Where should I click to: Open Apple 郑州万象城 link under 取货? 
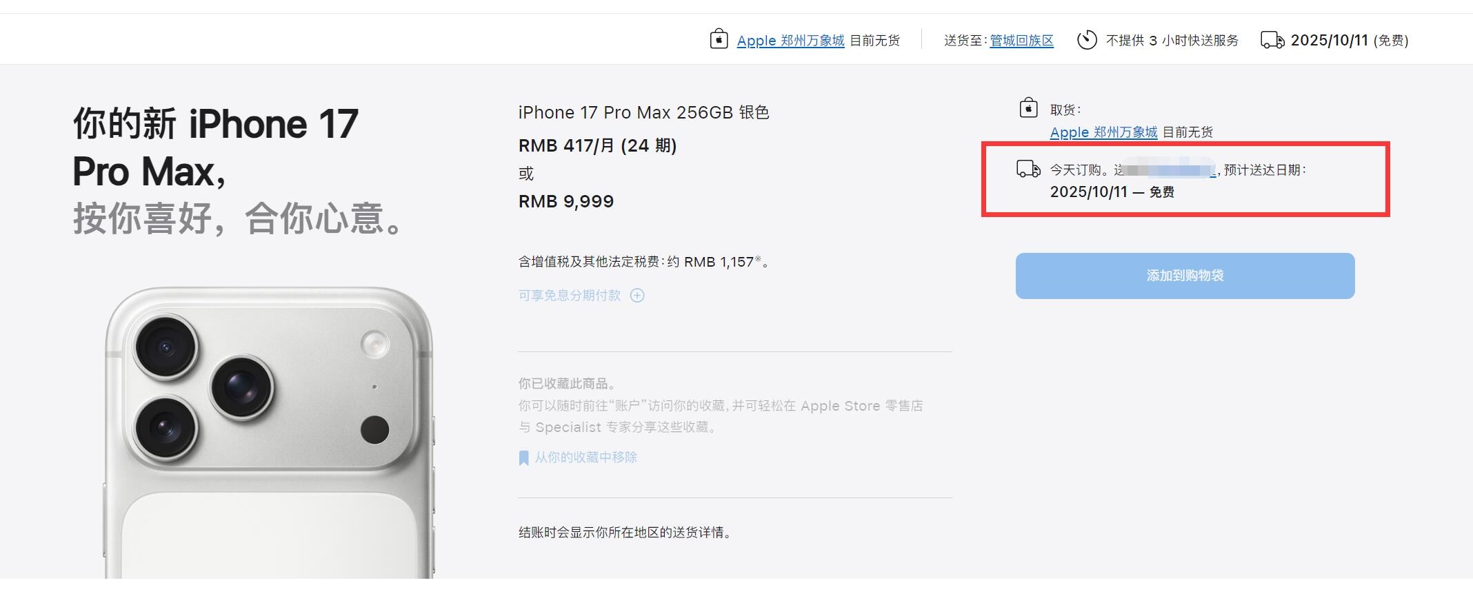[1103, 132]
